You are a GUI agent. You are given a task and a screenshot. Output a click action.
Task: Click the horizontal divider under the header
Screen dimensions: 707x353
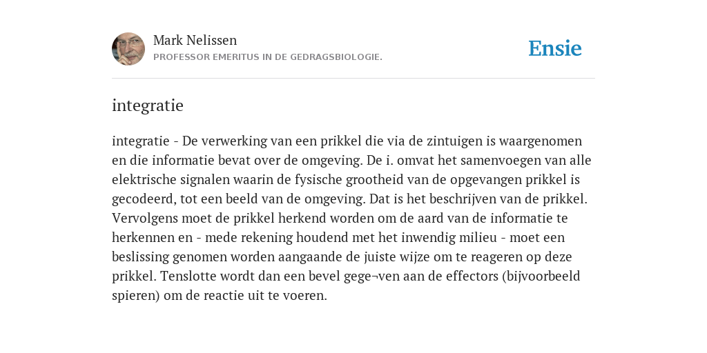(x=353, y=79)
